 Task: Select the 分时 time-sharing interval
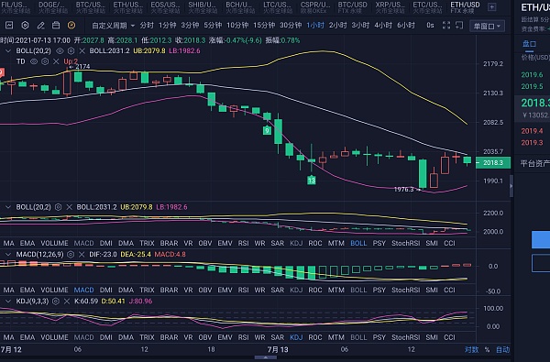coord(147,26)
